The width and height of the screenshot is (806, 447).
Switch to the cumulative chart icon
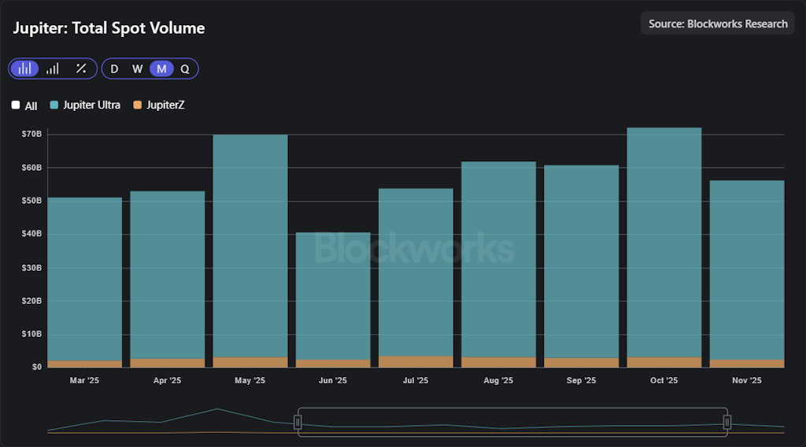[x=52, y=68]
